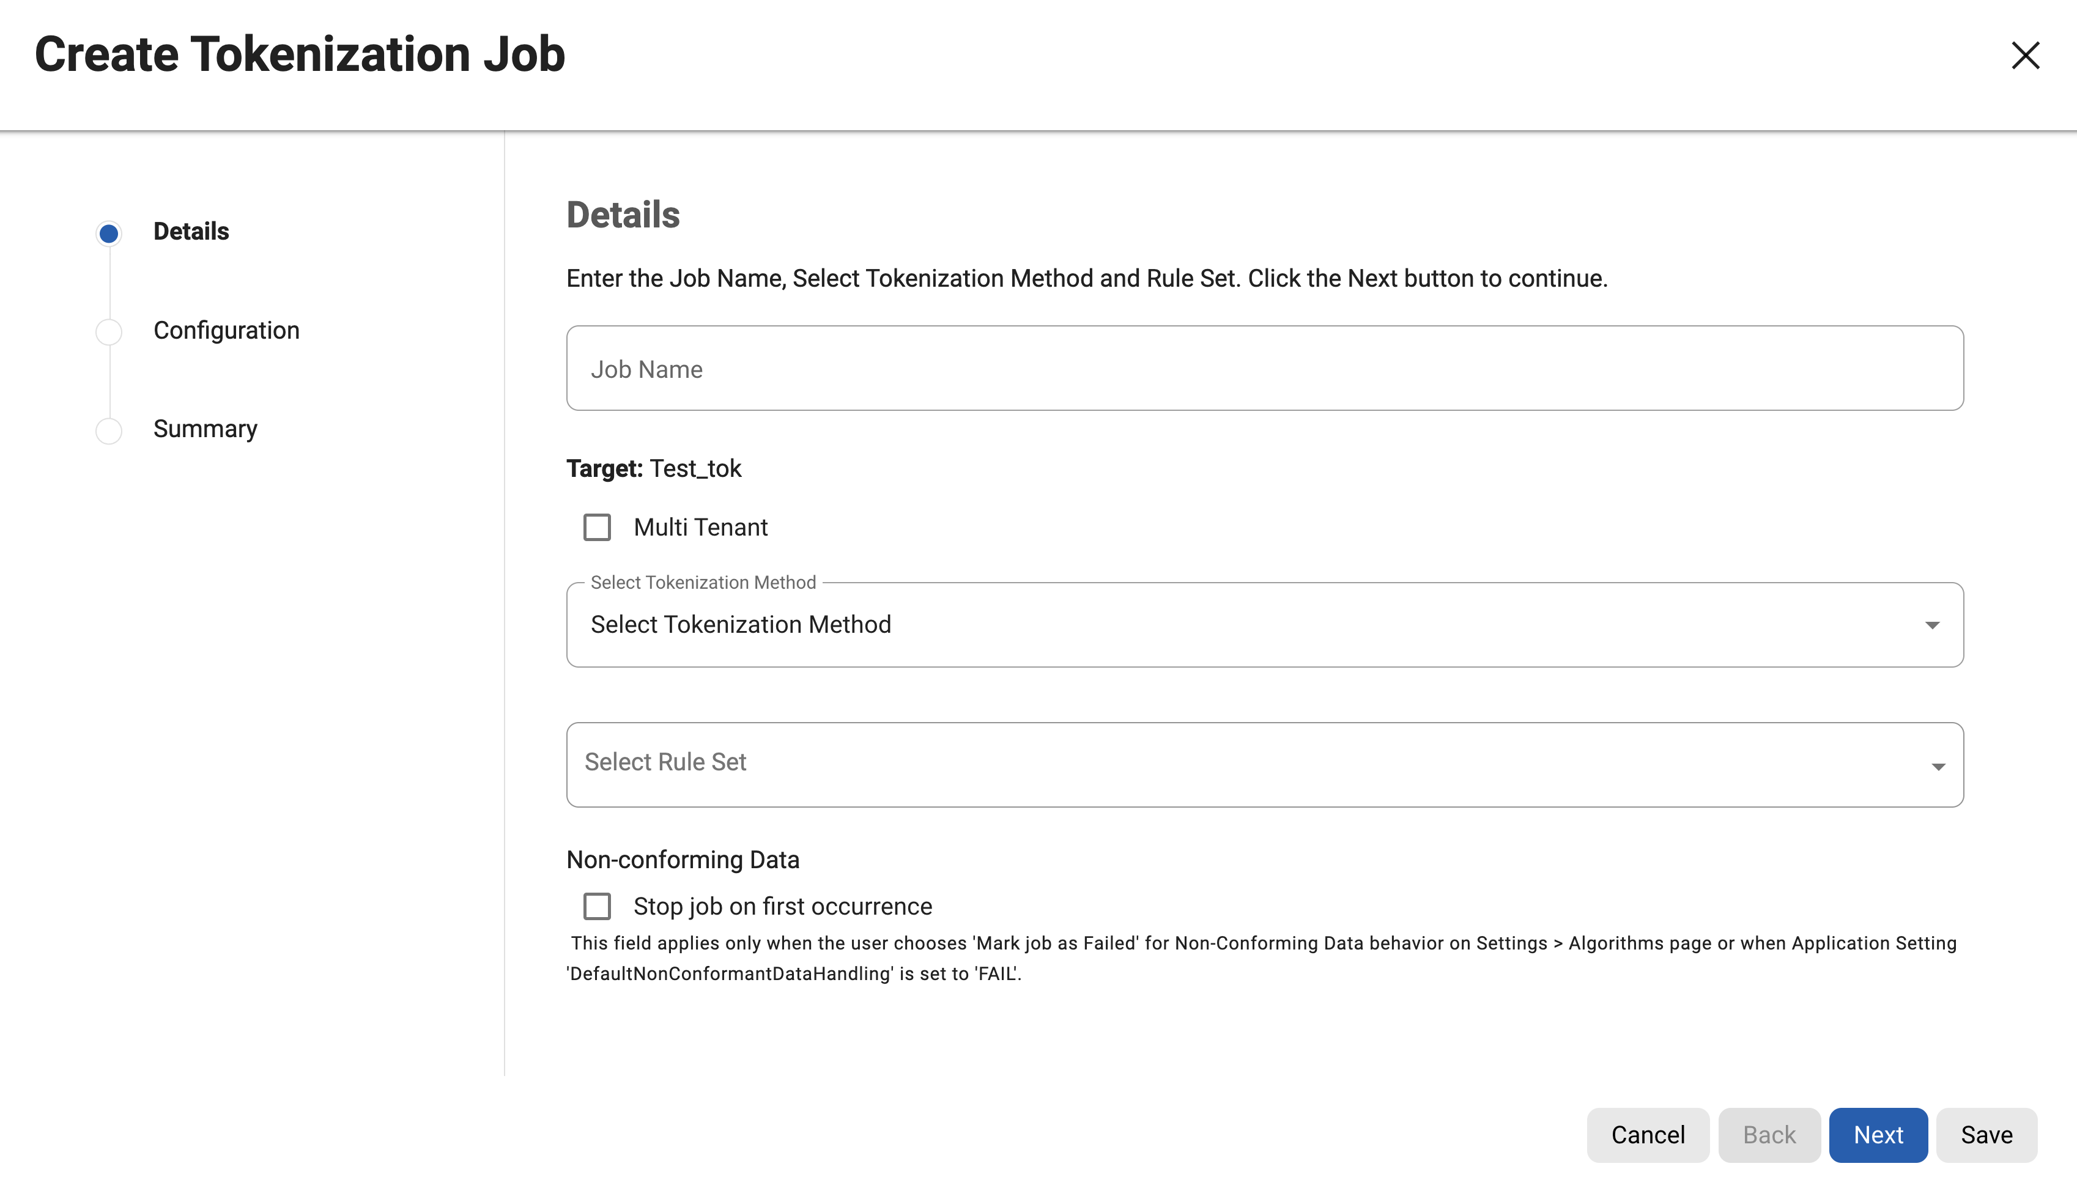Click the blue Details step indicator circle
The height and width of the screenshot is (1180, 2077).
coord(109,234)
